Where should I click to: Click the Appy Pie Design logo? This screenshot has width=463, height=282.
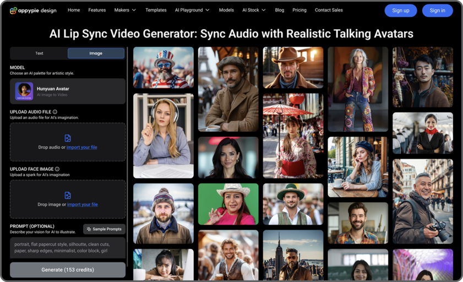pos(33,10)
